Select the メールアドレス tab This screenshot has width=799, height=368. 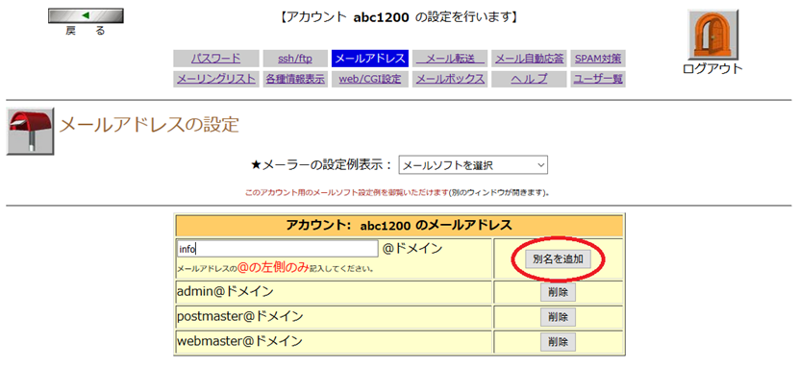click(370, 59)
